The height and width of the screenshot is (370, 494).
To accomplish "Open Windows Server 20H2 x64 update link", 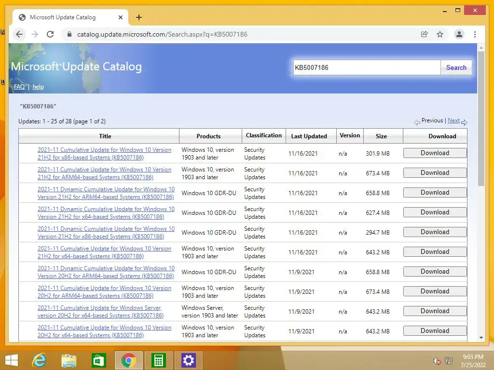I will [x=100, y=312].
